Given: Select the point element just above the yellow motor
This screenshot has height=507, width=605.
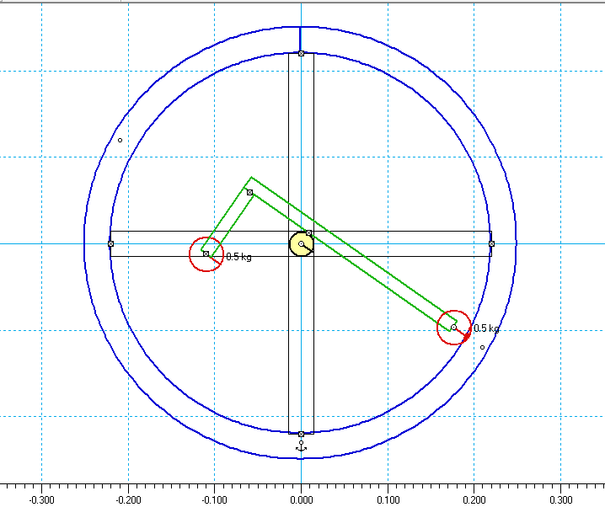Looking at the screenshot, I should (308, 233).
